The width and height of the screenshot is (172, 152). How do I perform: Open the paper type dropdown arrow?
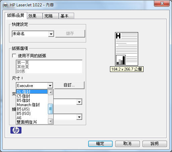click(x=79, y=117)
